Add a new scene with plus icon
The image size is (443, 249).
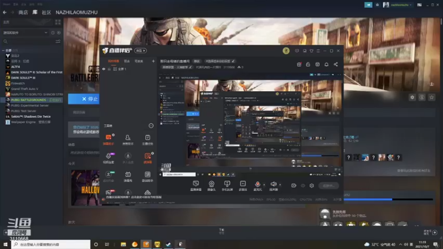point(153,61)
